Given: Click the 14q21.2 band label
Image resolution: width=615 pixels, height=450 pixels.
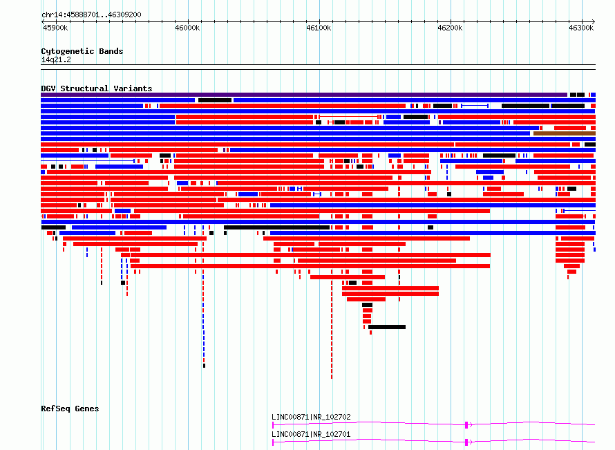Looking at the screenshot, I should click(x=56, y=59).
